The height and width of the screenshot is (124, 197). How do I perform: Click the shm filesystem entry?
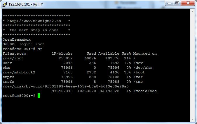coord(6,68)
